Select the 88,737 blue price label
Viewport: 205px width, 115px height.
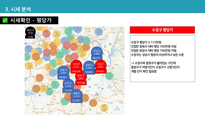[x=96, y=58]
